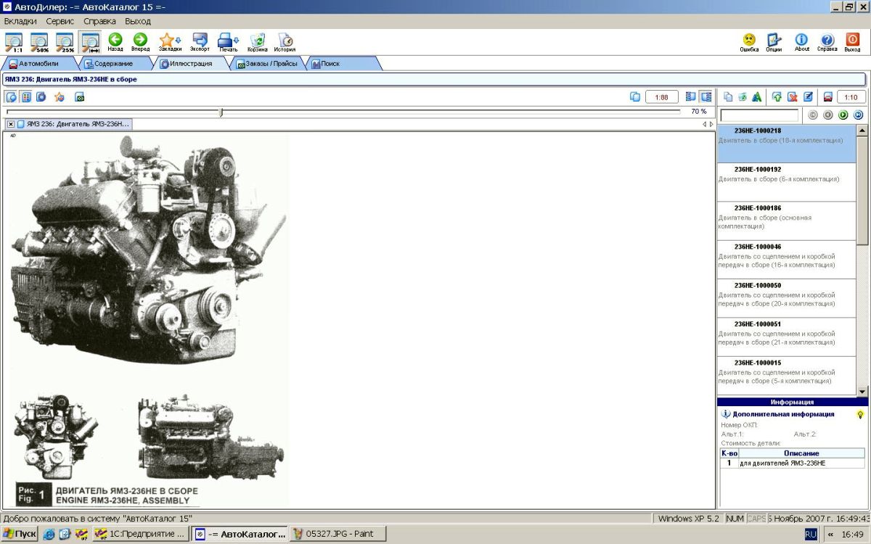This screenshot has height=544, width=871.
Task: Click the engine illustration image
Action: coord(148,320)
